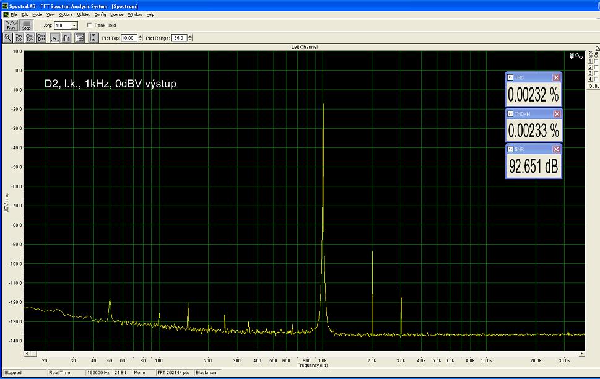Open the License menu
This screenshot has height=379, width=600.
pos(116,14)
